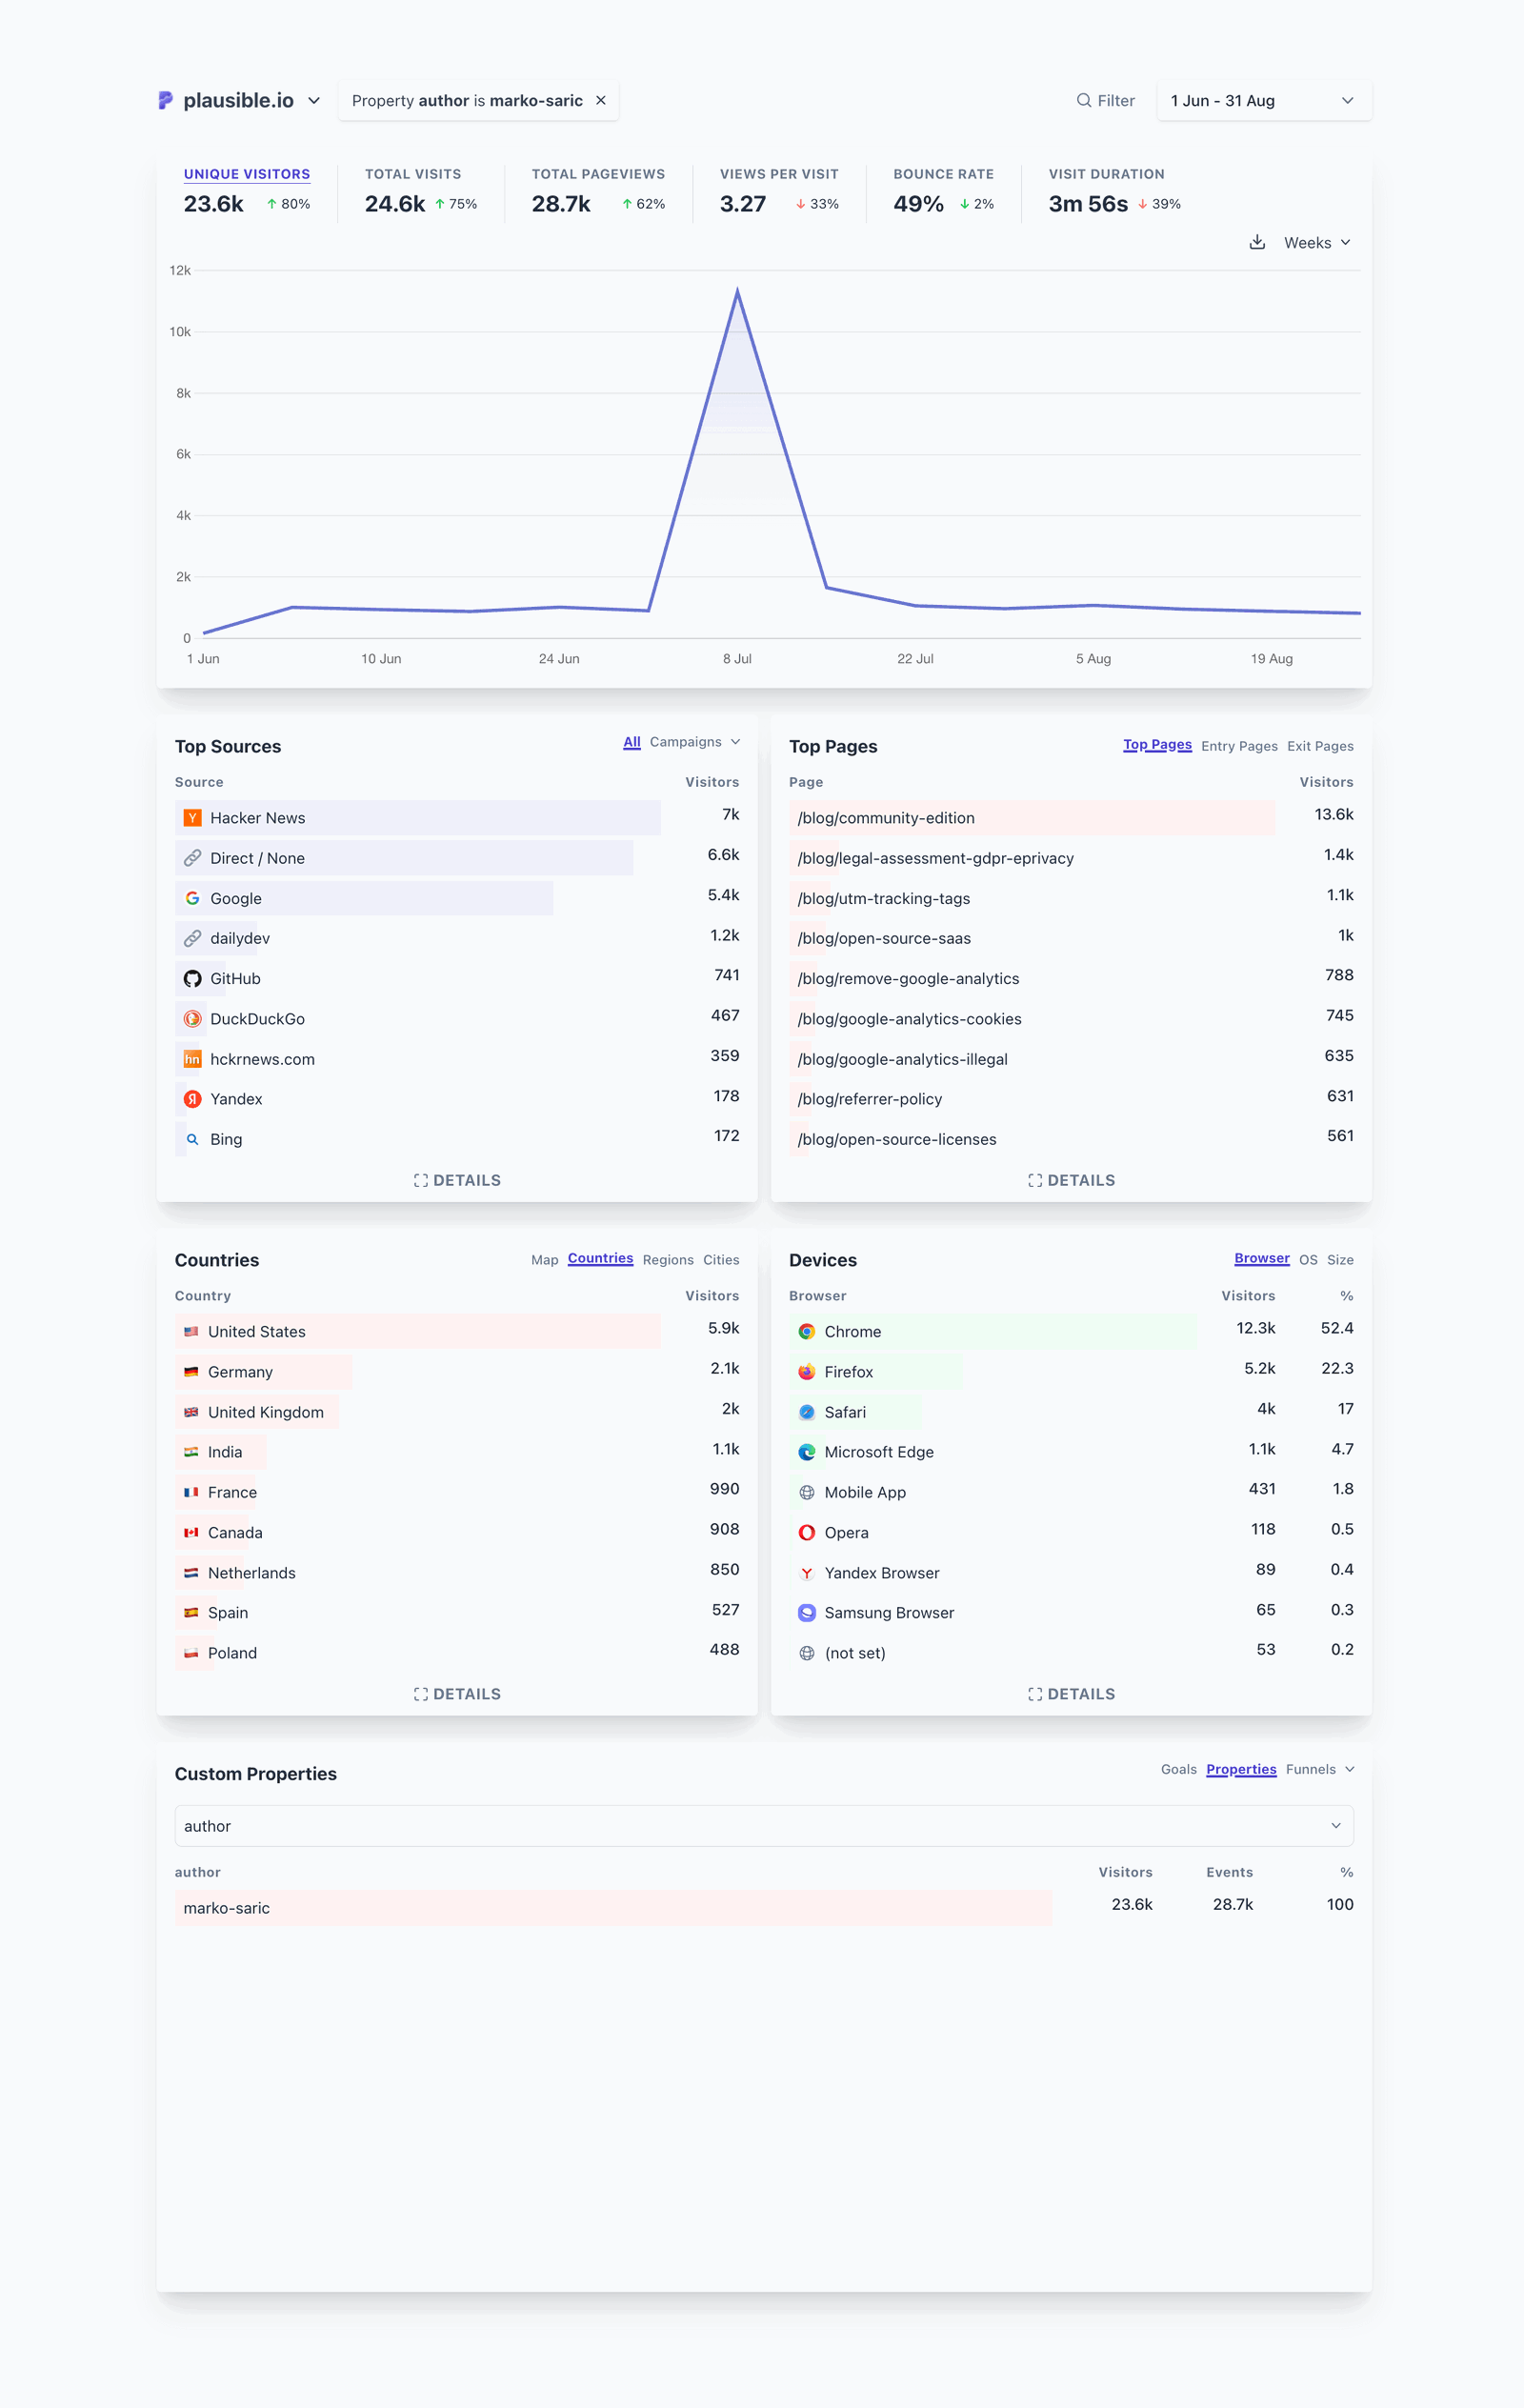
Task: Click the Bing search icon
Action: pyautogui.click(x=192, y=1139)
